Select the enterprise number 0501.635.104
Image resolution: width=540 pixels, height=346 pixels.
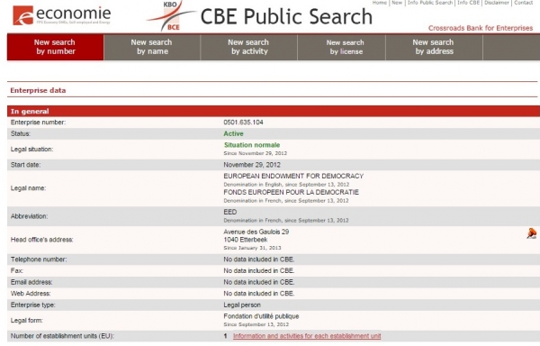point(243,123)
